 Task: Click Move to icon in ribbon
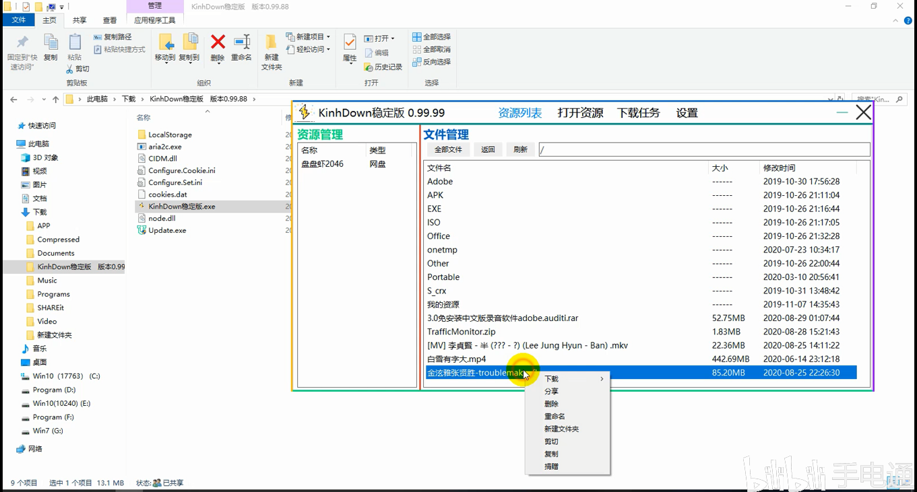(165, 42)
